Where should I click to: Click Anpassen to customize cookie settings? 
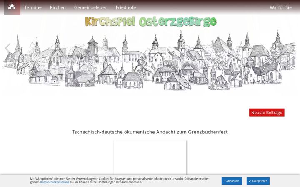(232, 181)
